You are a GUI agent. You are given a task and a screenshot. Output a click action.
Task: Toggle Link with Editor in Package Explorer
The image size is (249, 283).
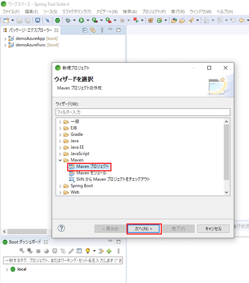pos(93,30)
